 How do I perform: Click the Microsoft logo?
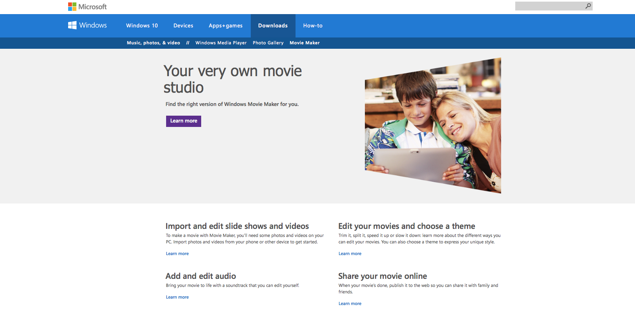(x=87, y=6)
